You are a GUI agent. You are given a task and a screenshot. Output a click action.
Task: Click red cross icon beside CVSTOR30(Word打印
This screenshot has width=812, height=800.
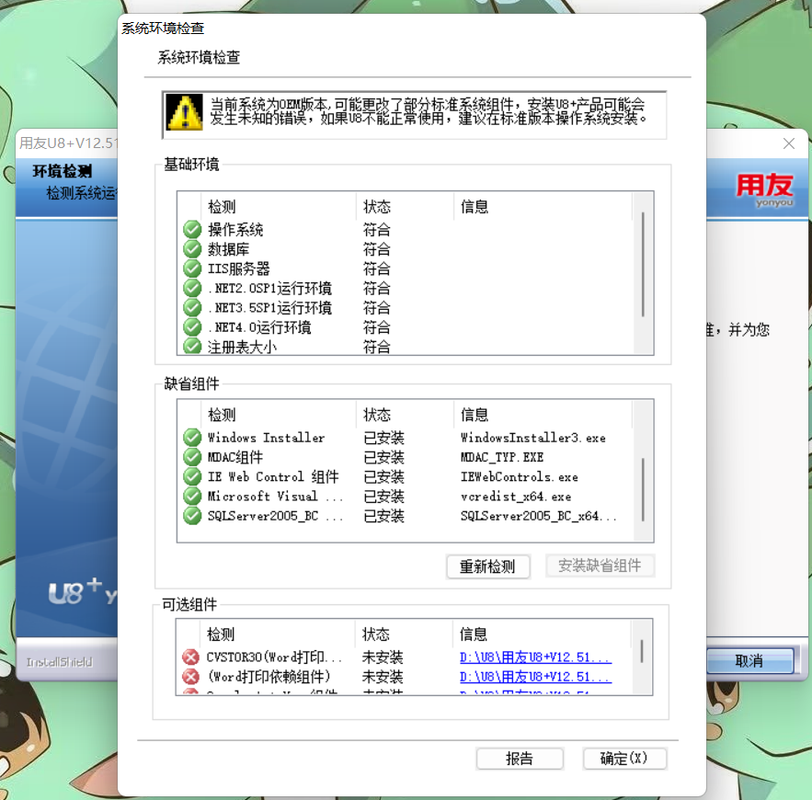click(190, 657)
